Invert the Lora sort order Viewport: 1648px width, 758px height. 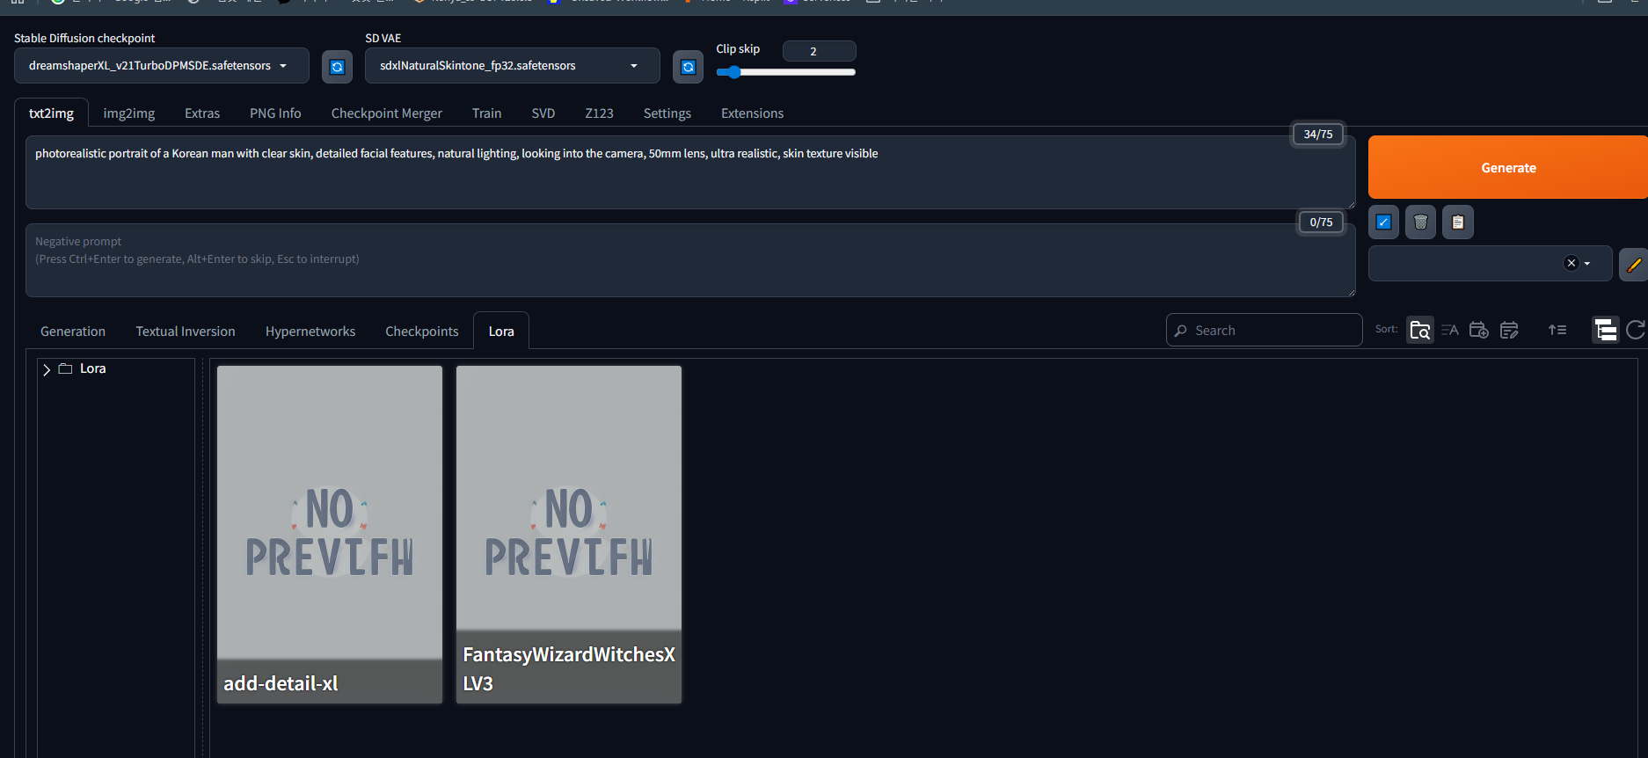click(1557, 330)
